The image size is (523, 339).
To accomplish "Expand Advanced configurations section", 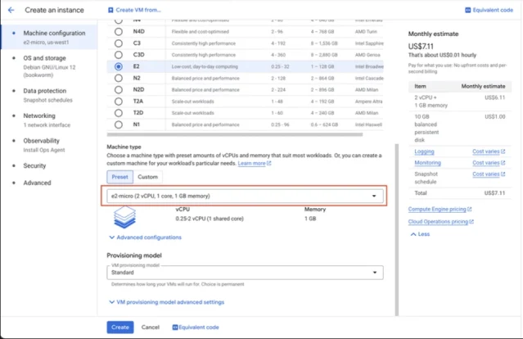I will (146, 237).
